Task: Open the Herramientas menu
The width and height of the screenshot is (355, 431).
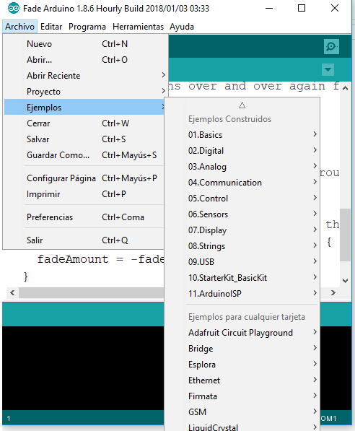Action: pos(138,27)
